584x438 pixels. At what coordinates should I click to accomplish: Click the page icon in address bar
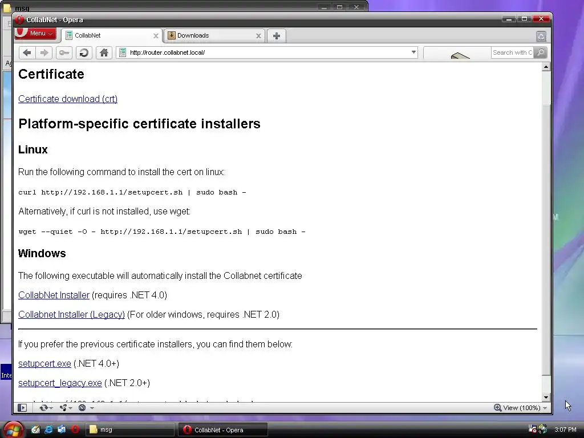[123, 52]
